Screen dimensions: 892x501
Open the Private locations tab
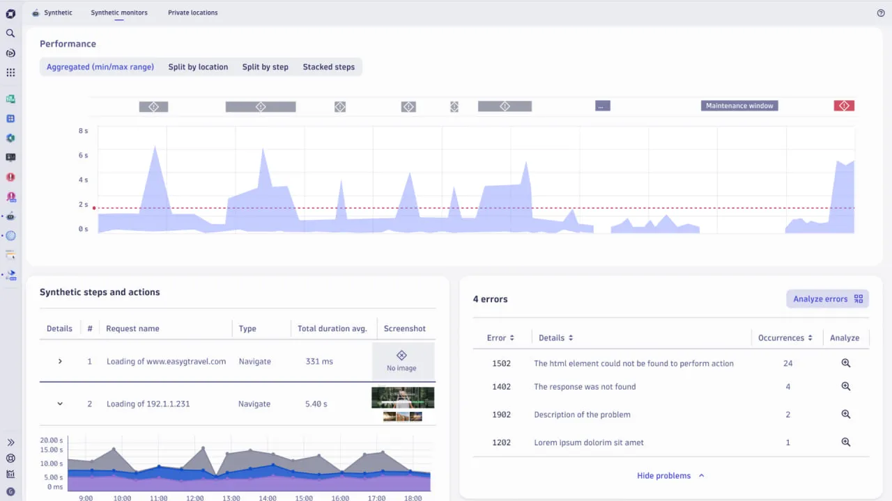[192, 13]
